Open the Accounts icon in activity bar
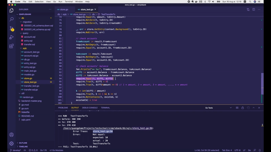Screen dimensions: 271x152 [x=11, y=134]
